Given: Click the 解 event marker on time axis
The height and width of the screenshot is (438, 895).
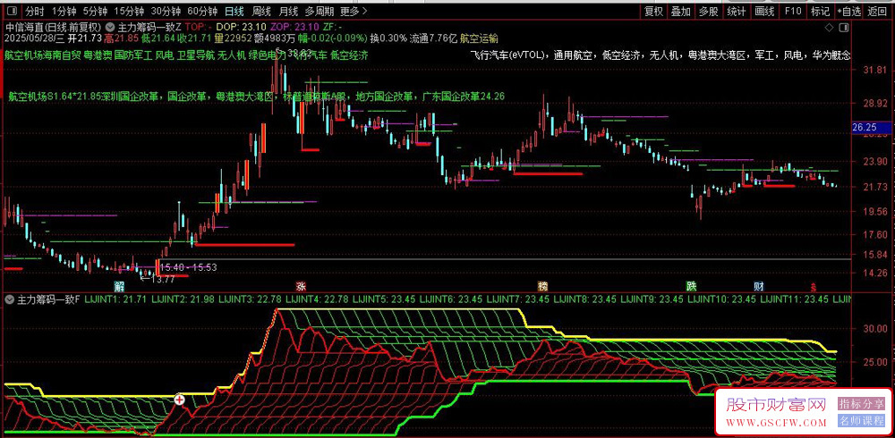Looking at the screenshot, I should pos(119,286).
